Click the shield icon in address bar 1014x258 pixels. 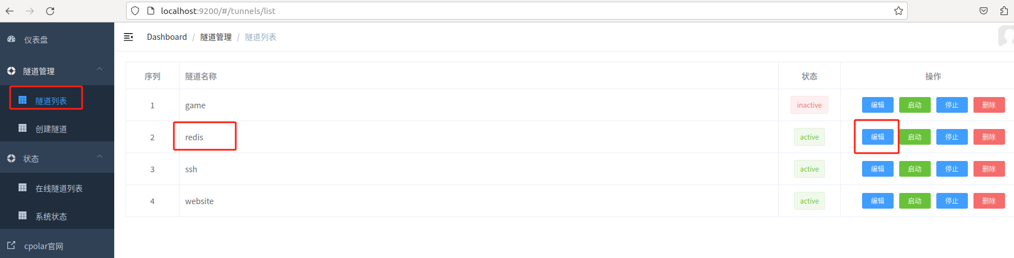point(135,11)
